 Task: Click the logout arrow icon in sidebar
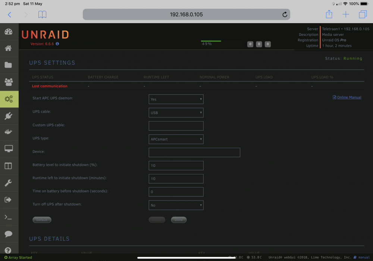click(8, 200)
